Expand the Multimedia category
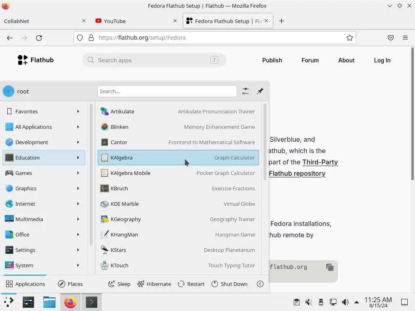The width and height of the screenshot is (415, 311). [44, 219]
